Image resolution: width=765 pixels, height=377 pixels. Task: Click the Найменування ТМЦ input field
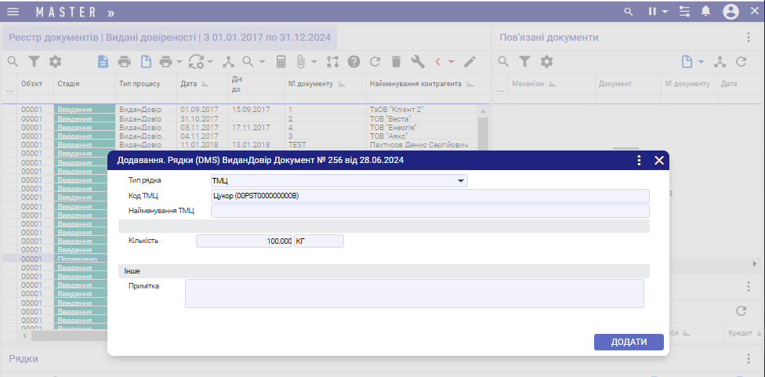(430, 211)
